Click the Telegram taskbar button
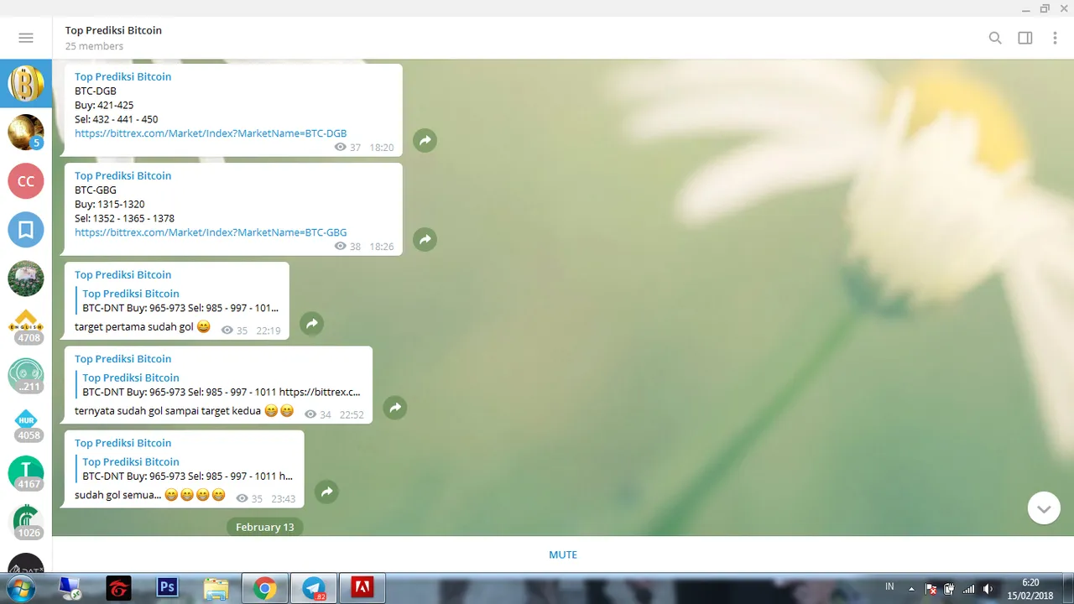 click(314, 589)
